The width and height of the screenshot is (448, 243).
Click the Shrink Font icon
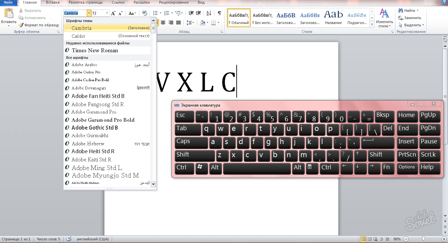point(120,13)
